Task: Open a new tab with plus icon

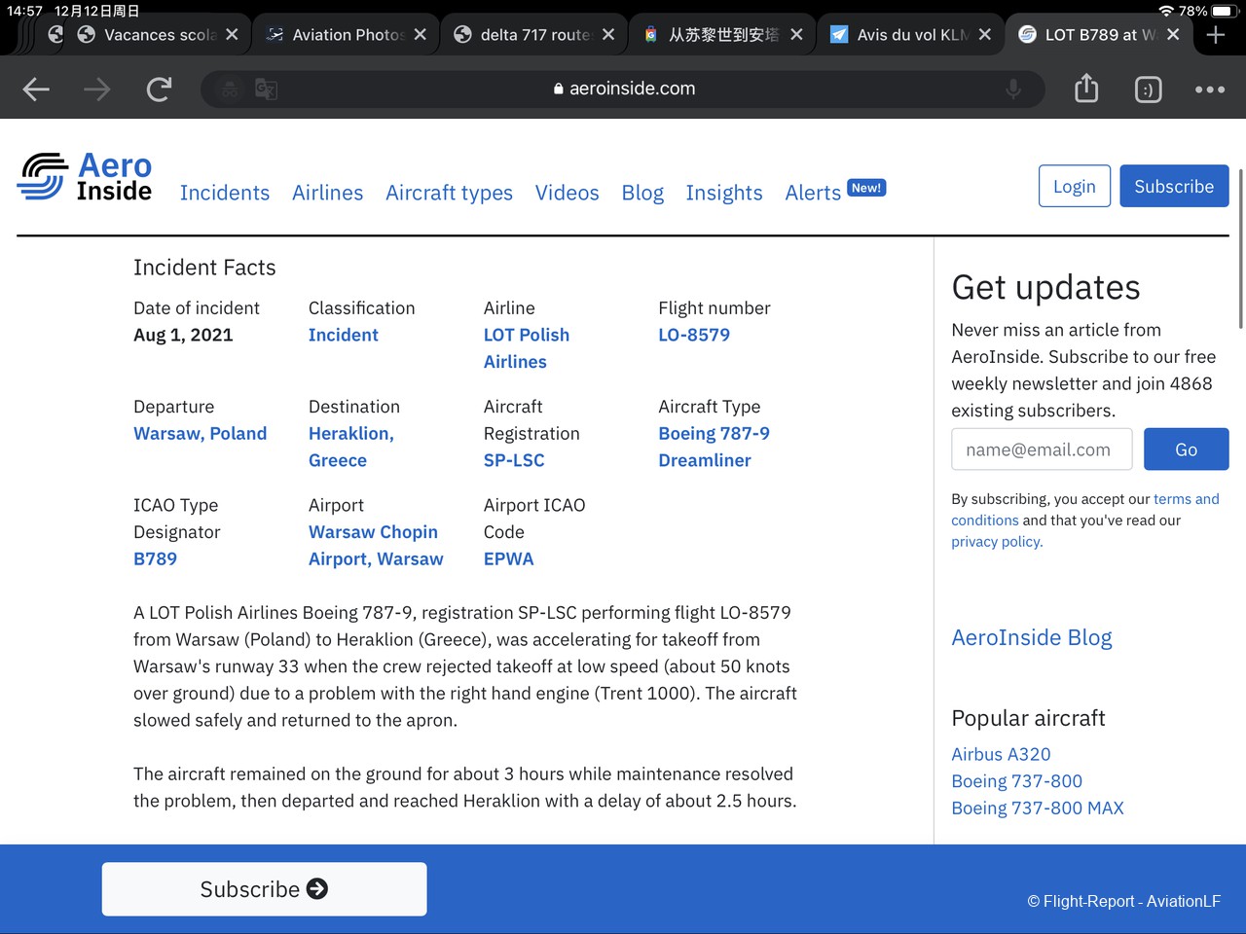Action: tap(1216, 35)
